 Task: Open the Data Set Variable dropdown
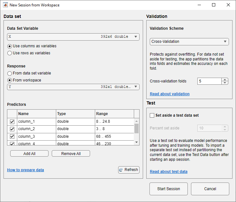73,37
